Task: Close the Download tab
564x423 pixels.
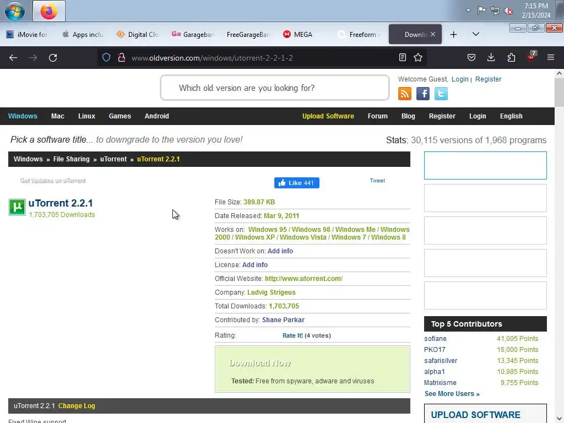Action: click(433, 34)
